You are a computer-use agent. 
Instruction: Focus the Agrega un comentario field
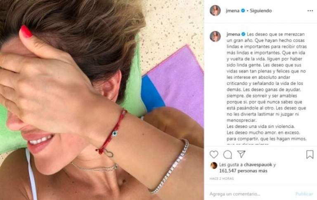(251, 194)
